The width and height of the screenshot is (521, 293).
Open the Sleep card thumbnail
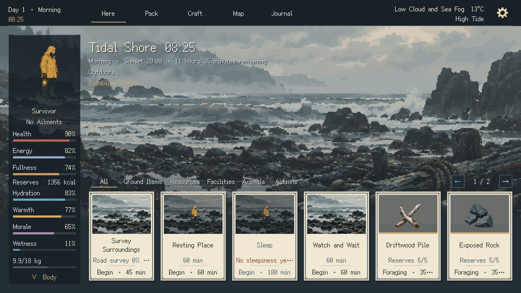tap(265, 214)
